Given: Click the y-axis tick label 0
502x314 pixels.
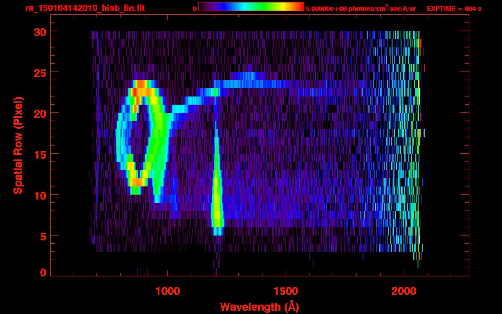Looking at the screenshot, I should [x=43, y=272].
